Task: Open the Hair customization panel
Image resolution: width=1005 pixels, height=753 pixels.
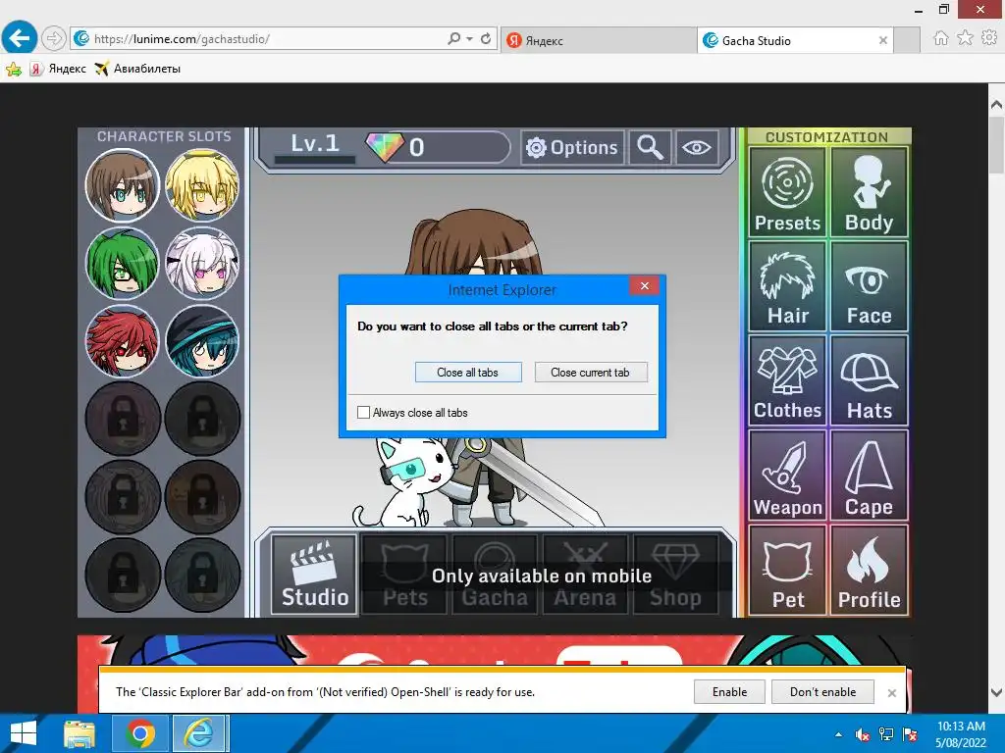Action: [x=787, y=286]
